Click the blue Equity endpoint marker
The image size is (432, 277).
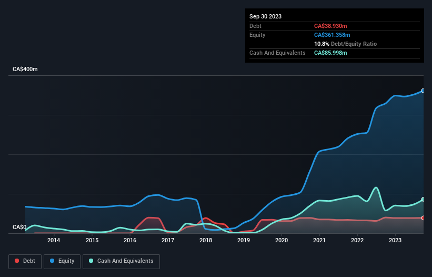tap(423, 91)
